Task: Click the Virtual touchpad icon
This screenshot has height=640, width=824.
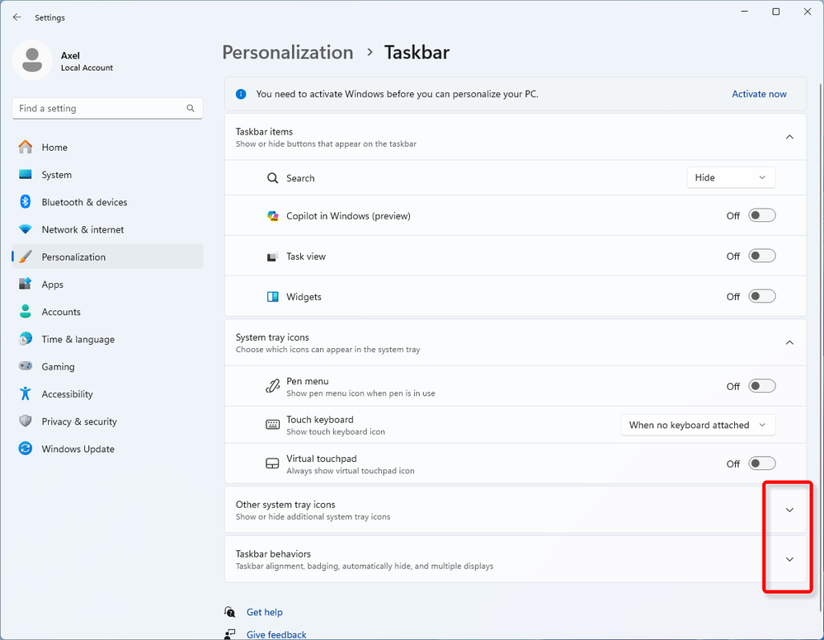Action: pos(272,464)
